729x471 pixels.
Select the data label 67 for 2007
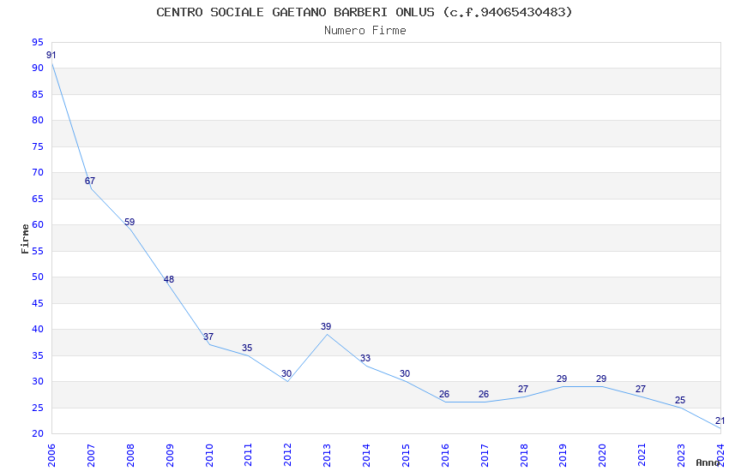(x=90, y=181)
